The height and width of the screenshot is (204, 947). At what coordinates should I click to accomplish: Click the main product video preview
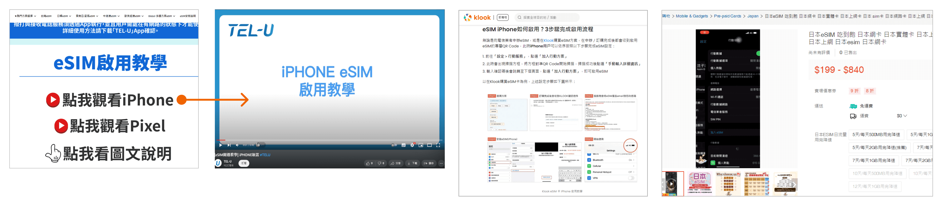(727, 99)
